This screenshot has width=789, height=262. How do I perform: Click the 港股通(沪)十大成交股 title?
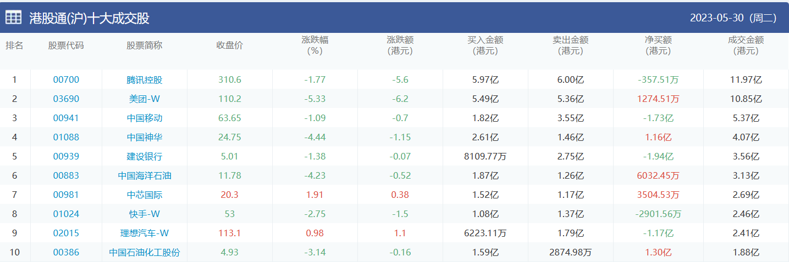[89, 18]
